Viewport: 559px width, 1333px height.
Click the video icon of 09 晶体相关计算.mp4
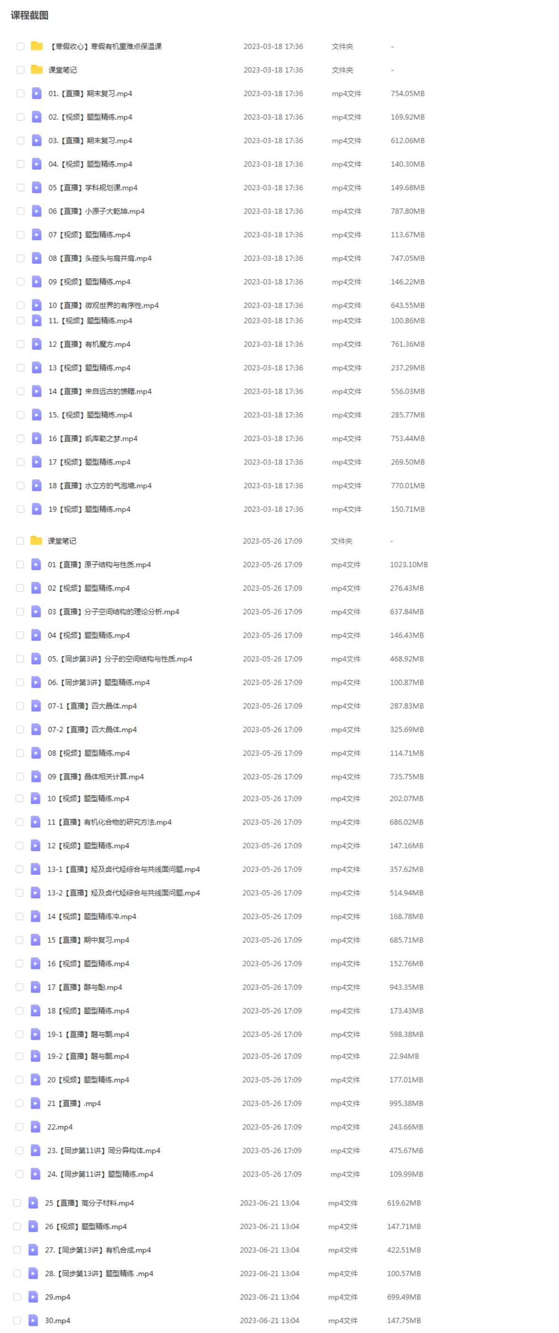[x=36, y=776]
